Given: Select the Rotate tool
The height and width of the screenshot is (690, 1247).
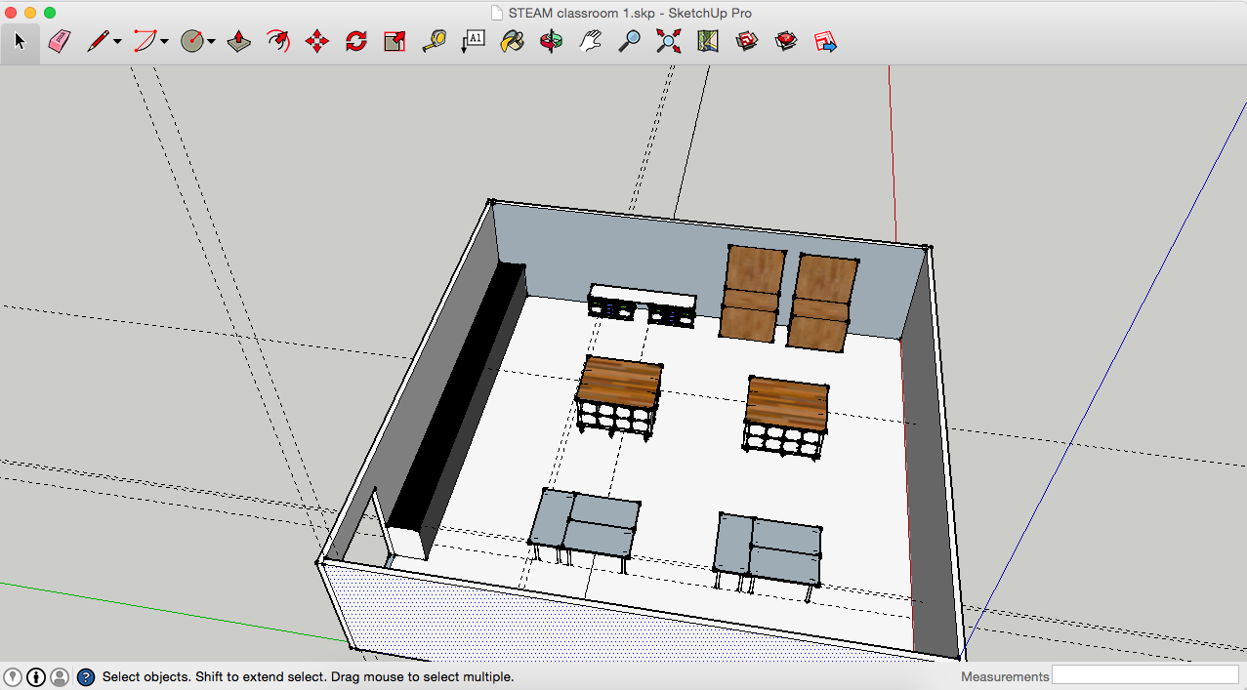Looking at the screenshot, I should (x=356, y=42).
